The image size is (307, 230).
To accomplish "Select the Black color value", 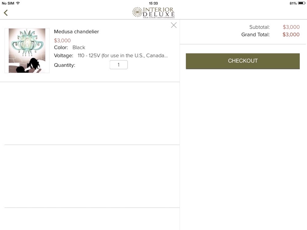I will 79,48.
